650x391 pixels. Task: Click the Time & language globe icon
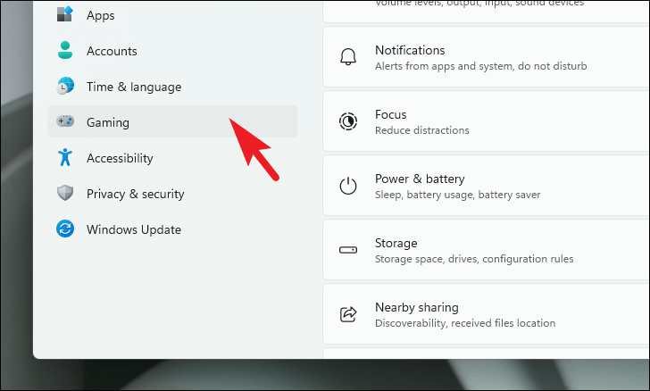pyautogui.click(x=65, y=87)
